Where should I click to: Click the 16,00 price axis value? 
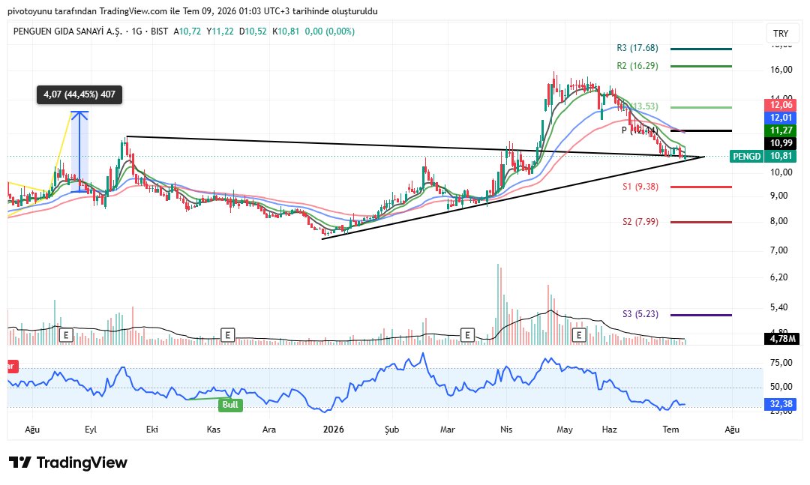[x=781, y=69]
